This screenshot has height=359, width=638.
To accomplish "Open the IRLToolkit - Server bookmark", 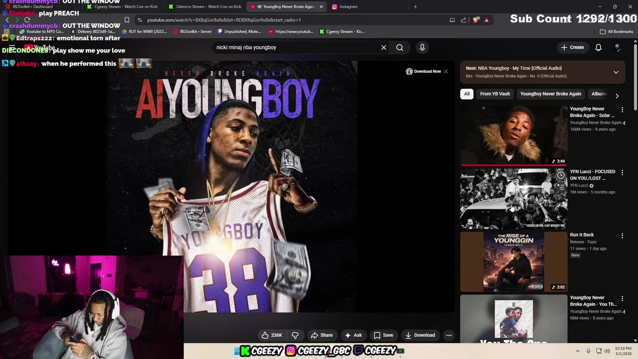I will pos(192,31).
